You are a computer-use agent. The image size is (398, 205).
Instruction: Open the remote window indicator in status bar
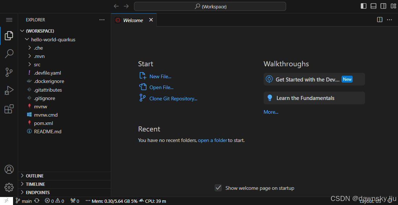(7, 201)
